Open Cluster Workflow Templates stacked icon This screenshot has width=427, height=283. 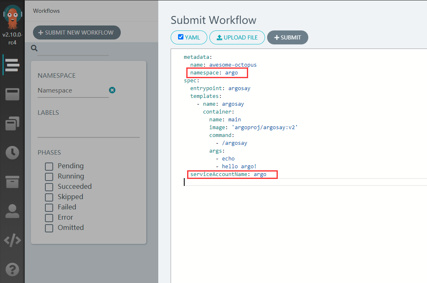12,123
